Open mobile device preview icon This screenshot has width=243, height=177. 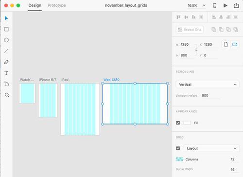(x=215, y=5)
